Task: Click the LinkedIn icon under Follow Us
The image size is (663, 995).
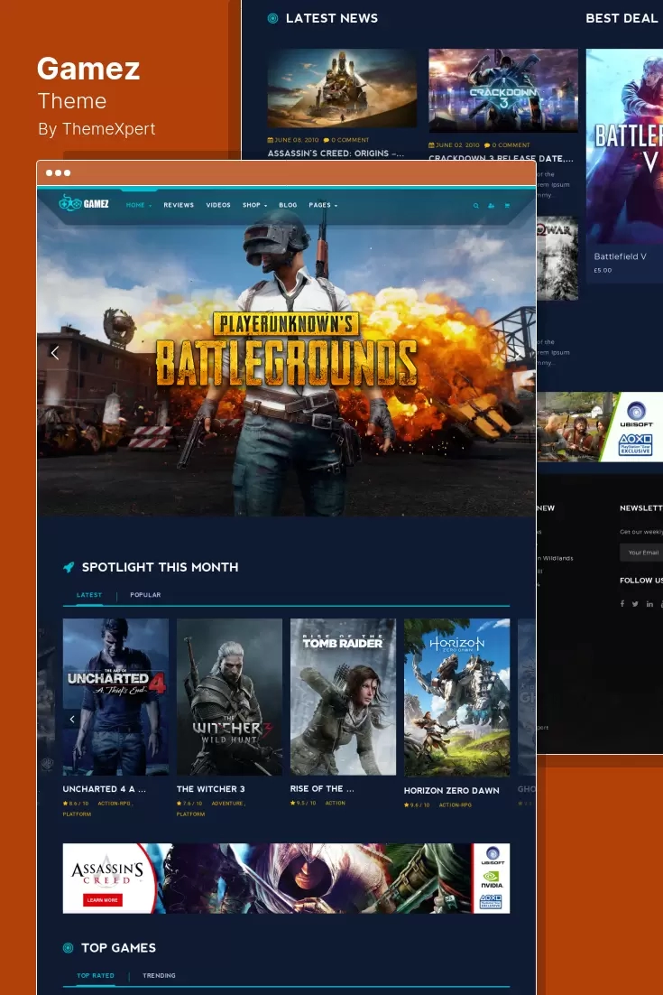Action: coord(649,604)
